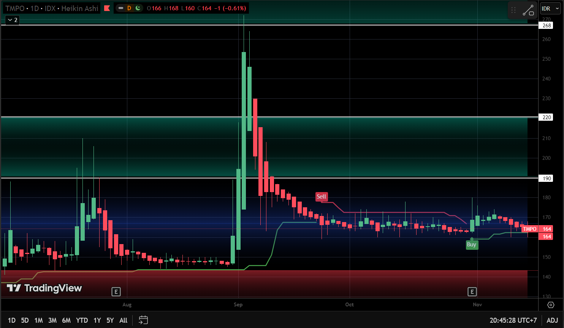Viewport: 564px width, 328px height.
Task: Click the 220 horizontal line price label
Action: [x=547, y=117]
